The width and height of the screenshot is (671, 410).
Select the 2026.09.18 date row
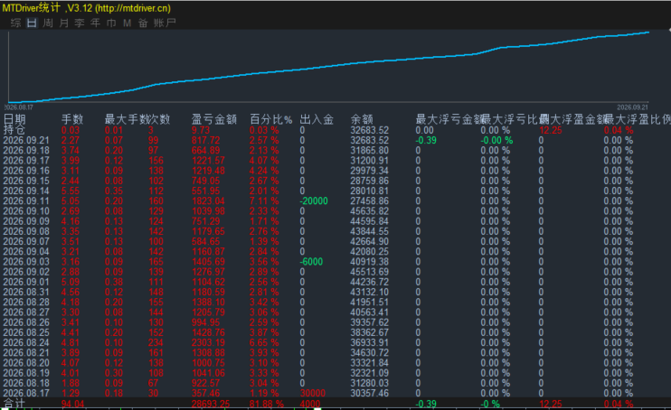coord(26,151)
